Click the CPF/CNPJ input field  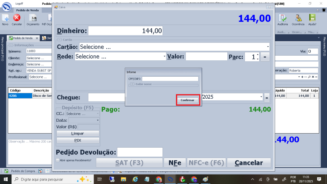(170, 79)
